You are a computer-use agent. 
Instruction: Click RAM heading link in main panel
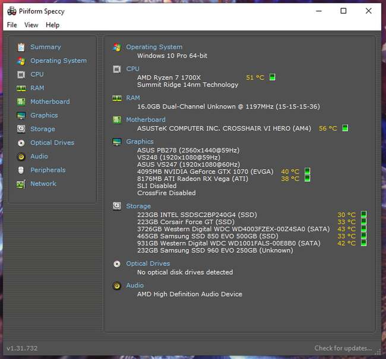(x=133, y=98)
